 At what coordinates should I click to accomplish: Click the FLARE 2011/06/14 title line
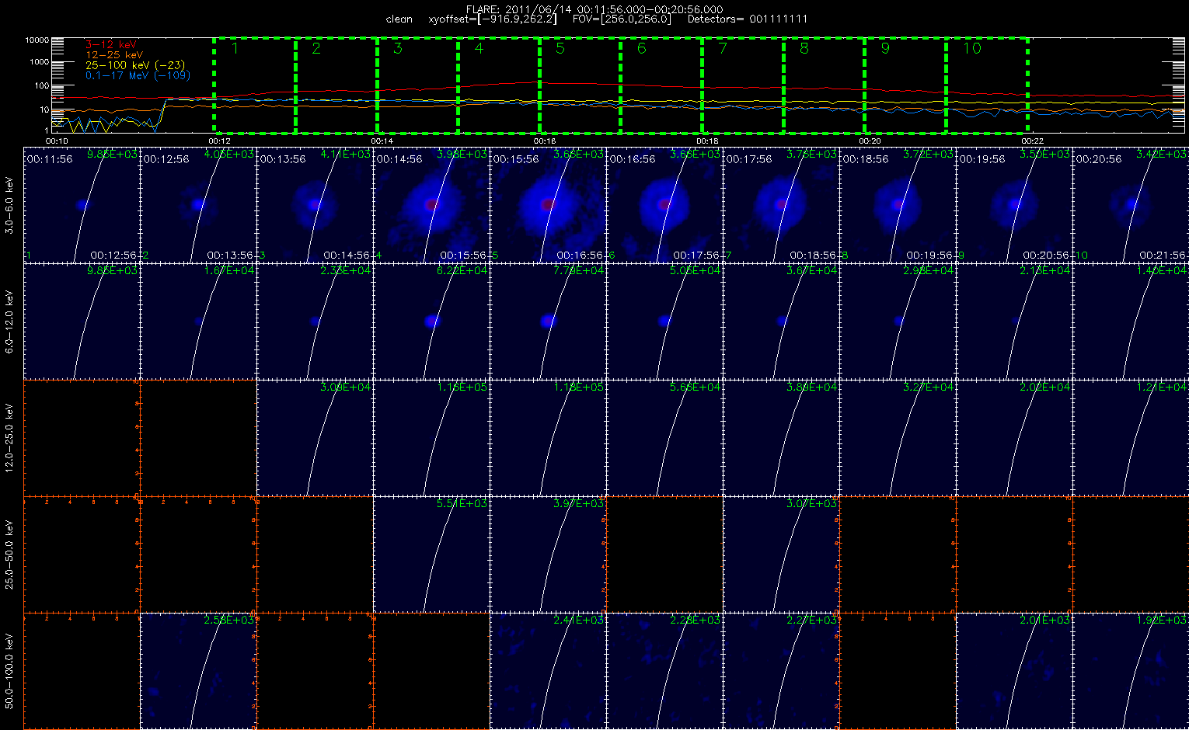tap(594, 9)
